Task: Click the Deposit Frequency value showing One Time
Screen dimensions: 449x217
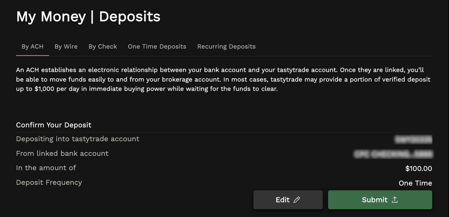Action: pyautogui.click(x=415, y=183)
